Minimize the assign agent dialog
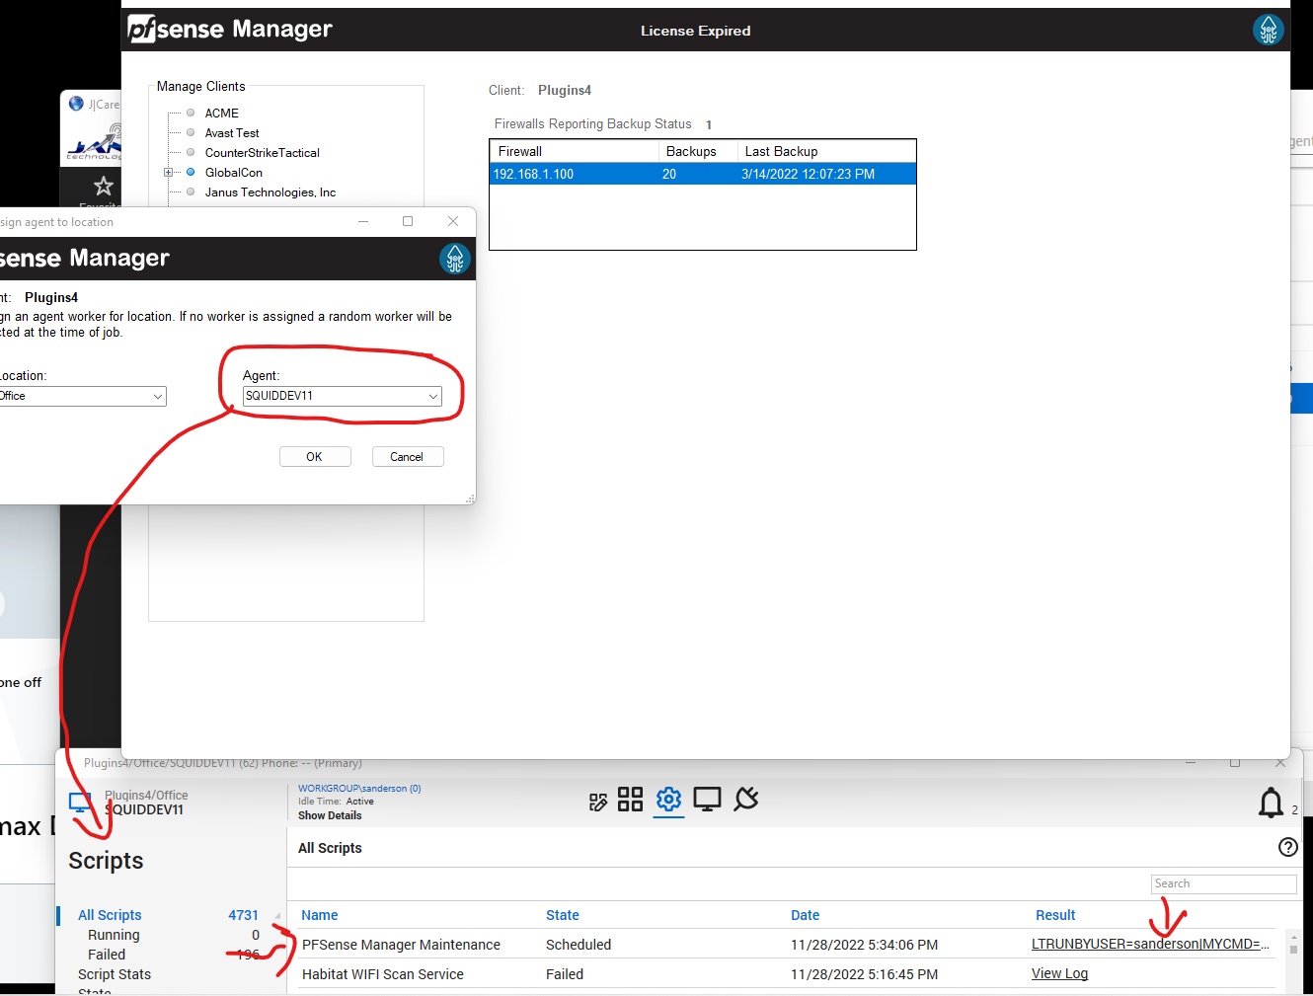This screenshot has width=1313, height=996. point(363,221)
